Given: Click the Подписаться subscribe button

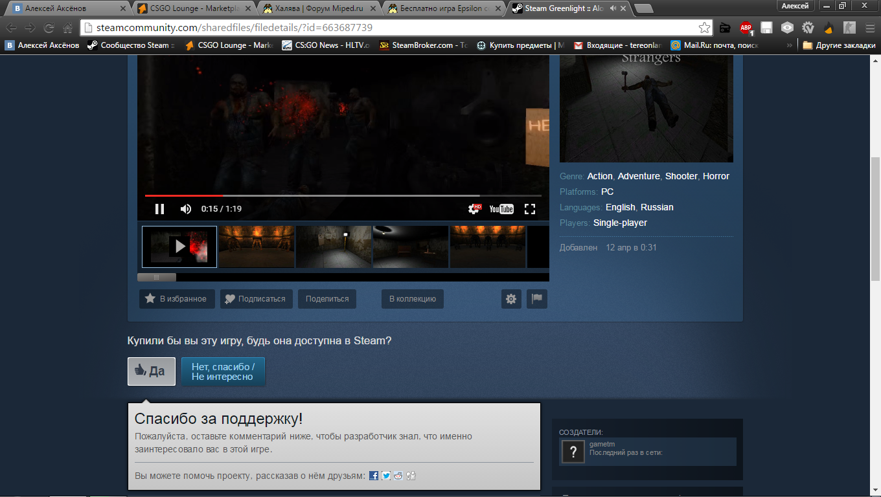Looking at the screenshot, I should [x=257, y=299].
